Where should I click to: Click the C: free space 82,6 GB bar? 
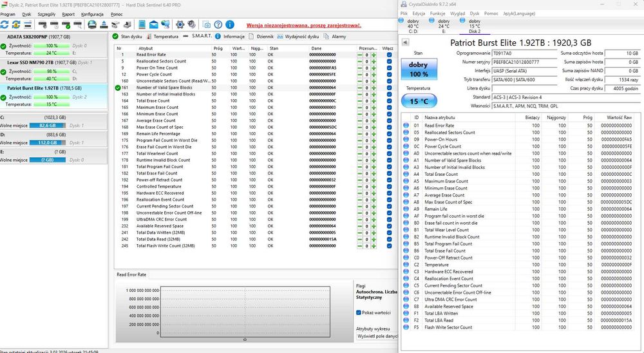(48, 126)
